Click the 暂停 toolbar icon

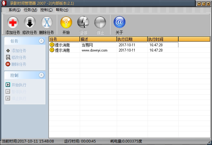coord(83,23)
